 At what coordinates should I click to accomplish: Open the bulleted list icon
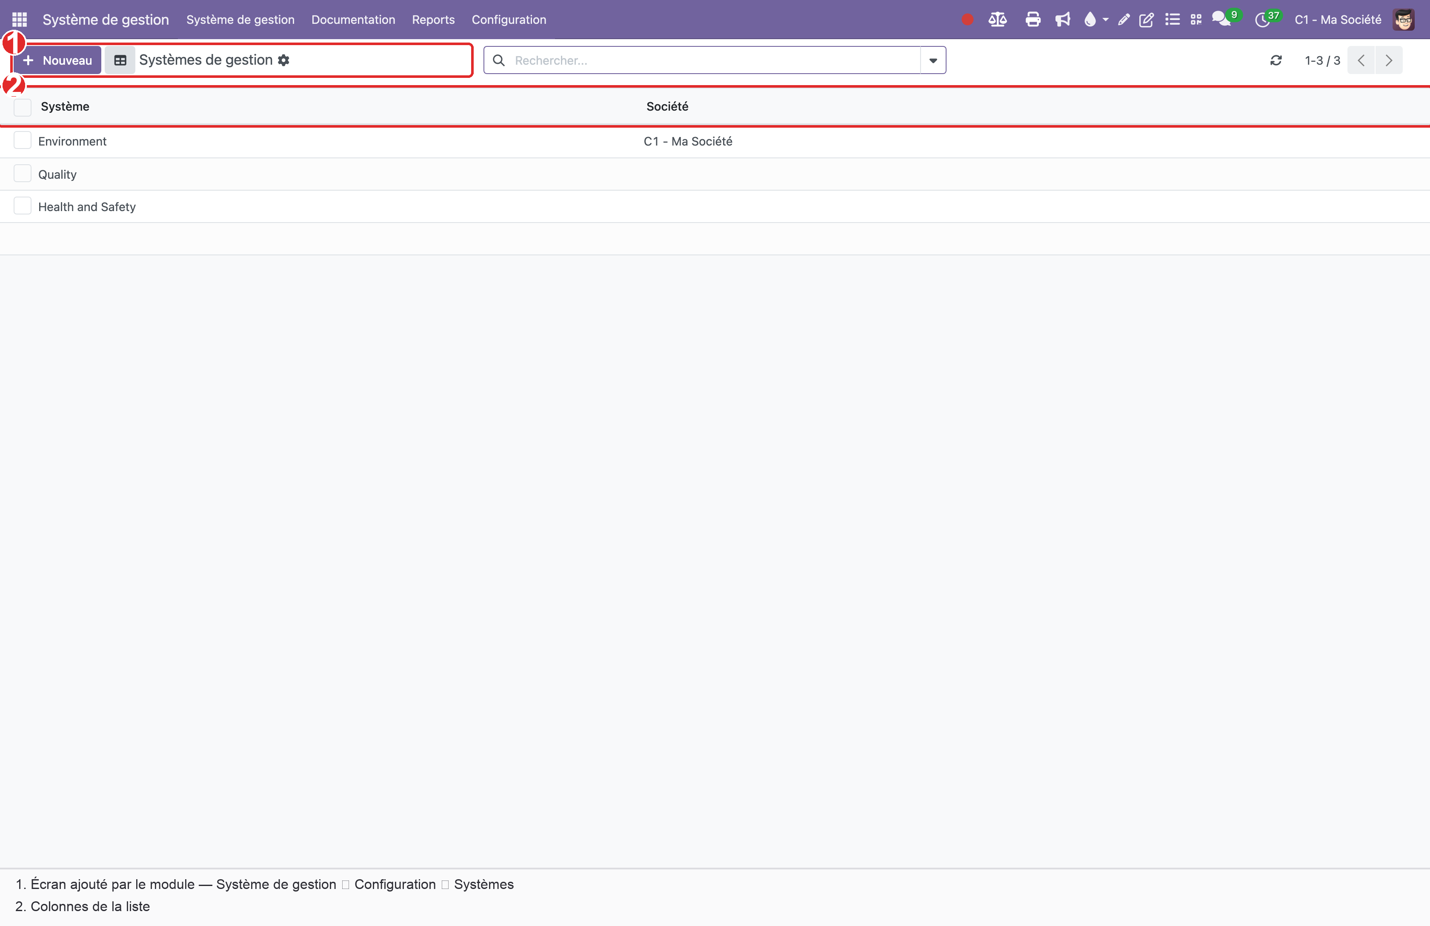point(1172,20)
